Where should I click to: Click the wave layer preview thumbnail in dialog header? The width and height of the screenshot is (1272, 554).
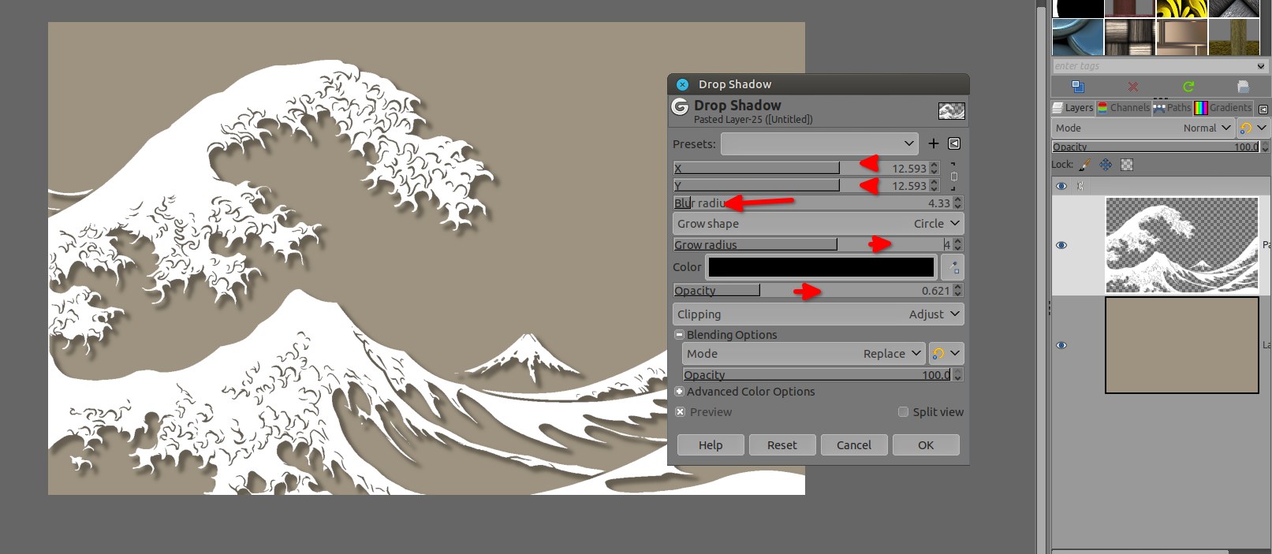(x=952, y=111)
